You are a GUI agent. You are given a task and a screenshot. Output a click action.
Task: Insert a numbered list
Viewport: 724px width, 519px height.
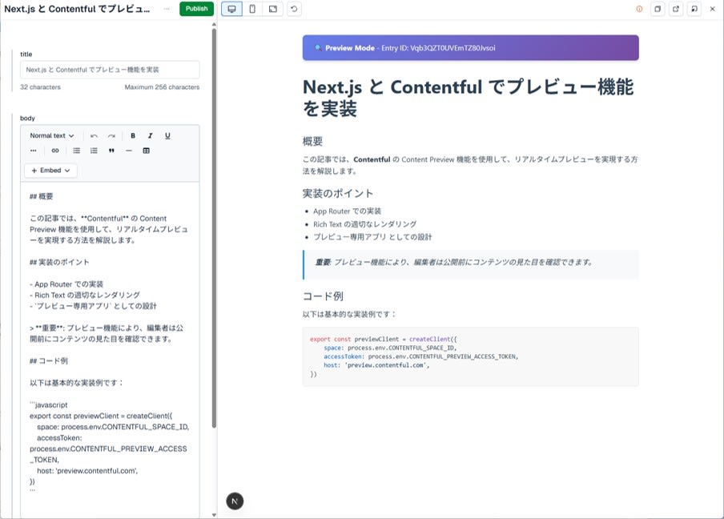[94, 151]
